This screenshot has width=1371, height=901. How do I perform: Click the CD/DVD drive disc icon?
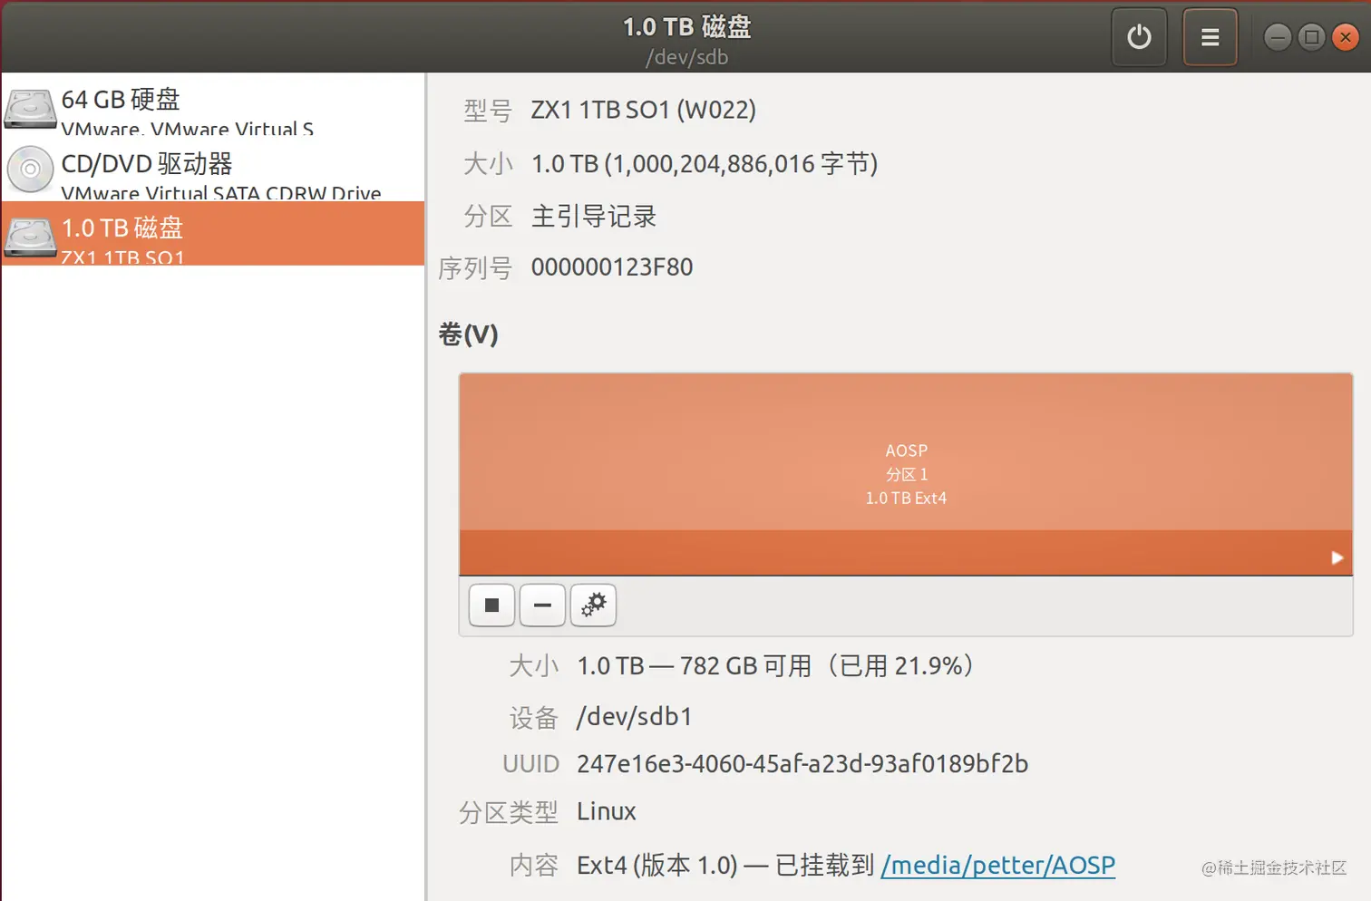coord(30,170)
